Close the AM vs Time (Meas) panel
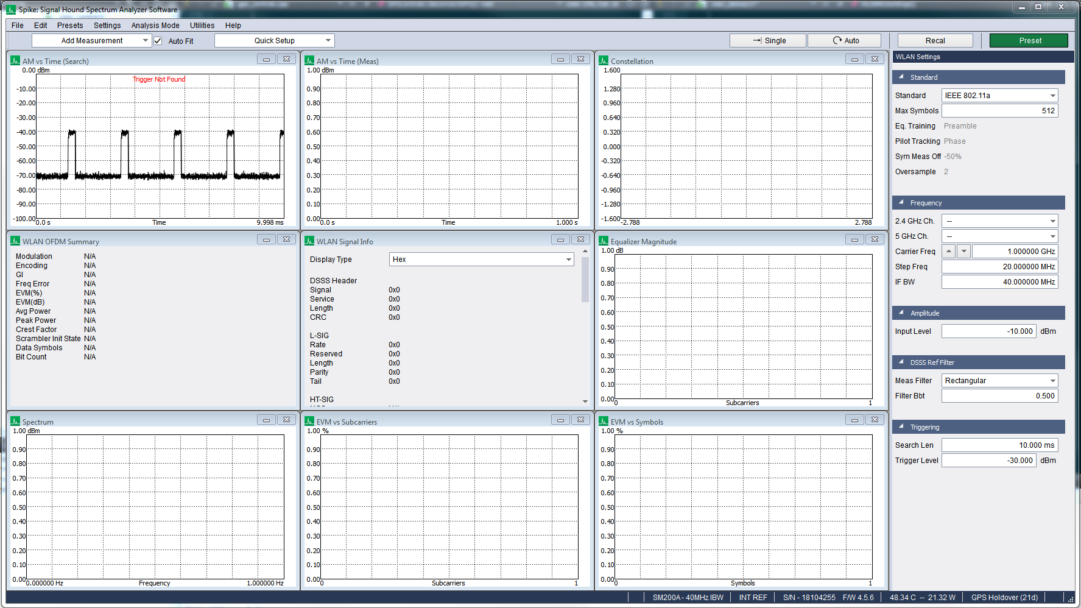This screenshot has width=1081, height=608. 580,59
